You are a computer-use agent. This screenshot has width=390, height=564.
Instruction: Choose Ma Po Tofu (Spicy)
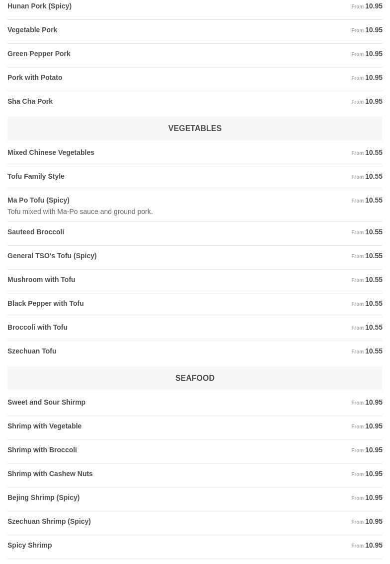click(38, 201)
